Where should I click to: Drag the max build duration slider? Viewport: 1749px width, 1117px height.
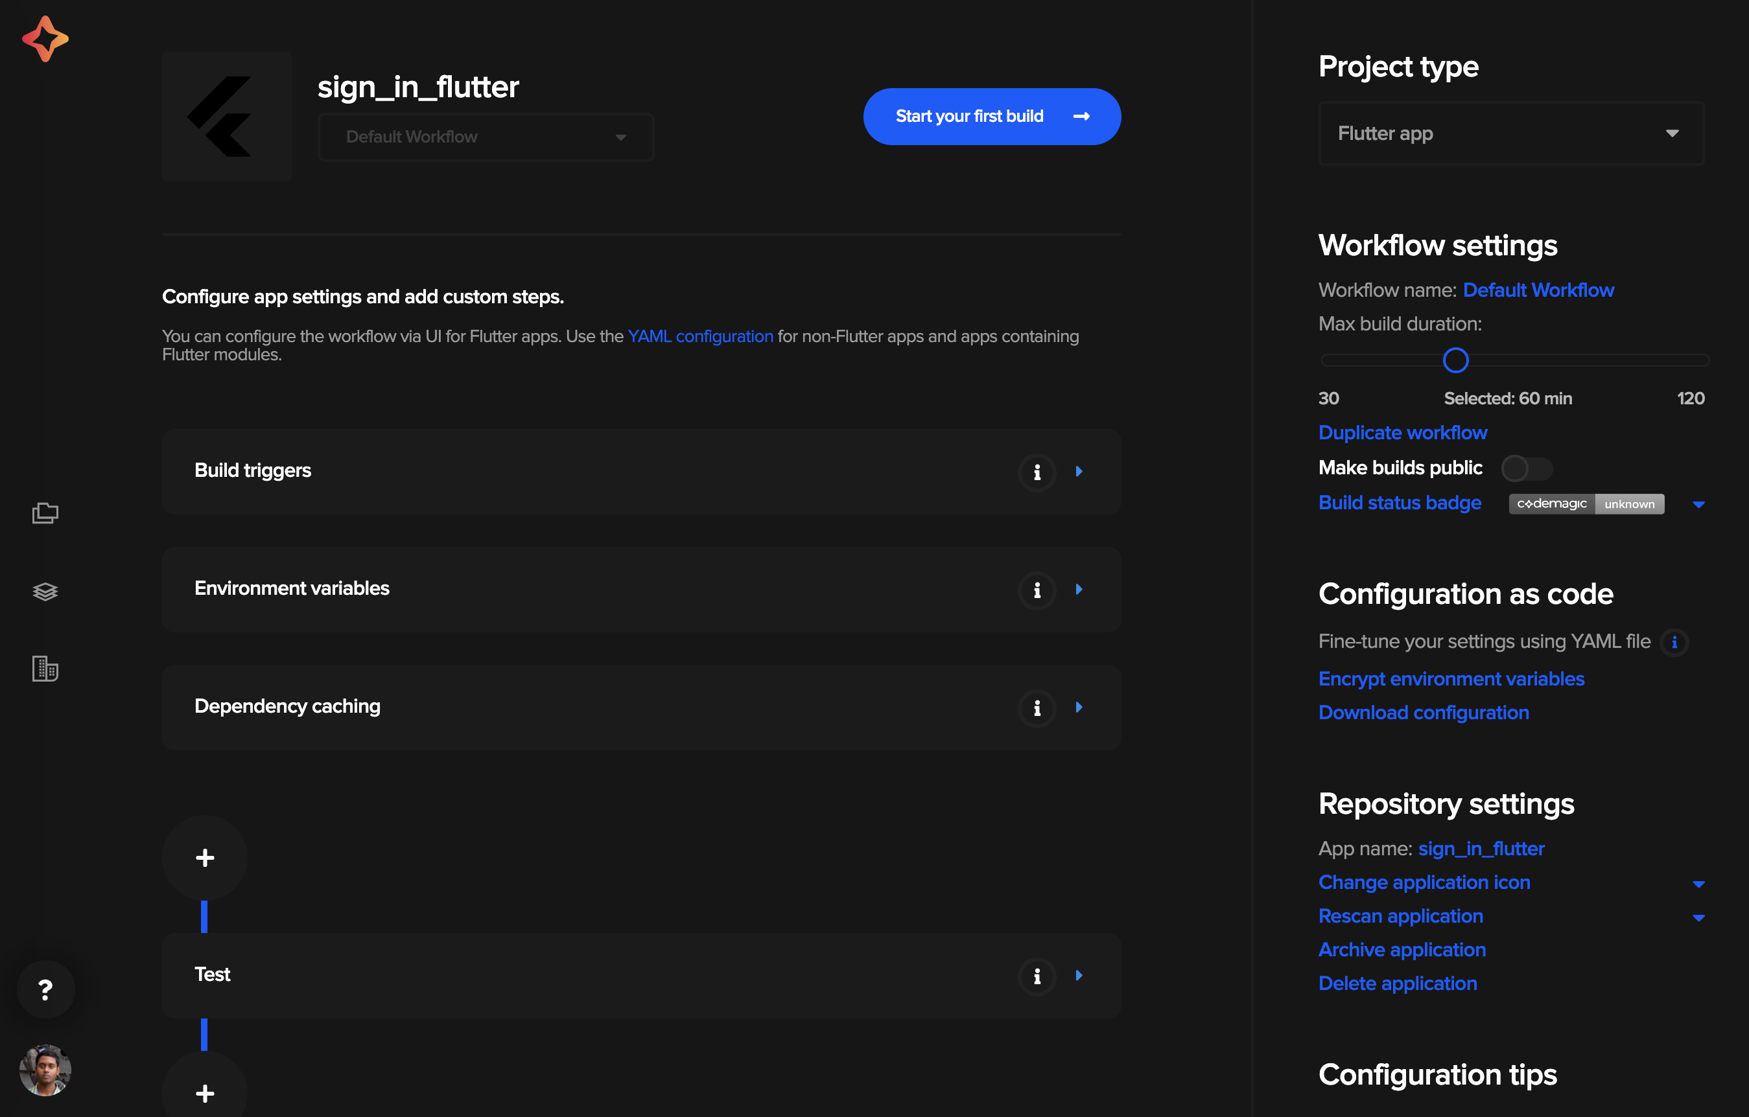[x=1453, y=362]
